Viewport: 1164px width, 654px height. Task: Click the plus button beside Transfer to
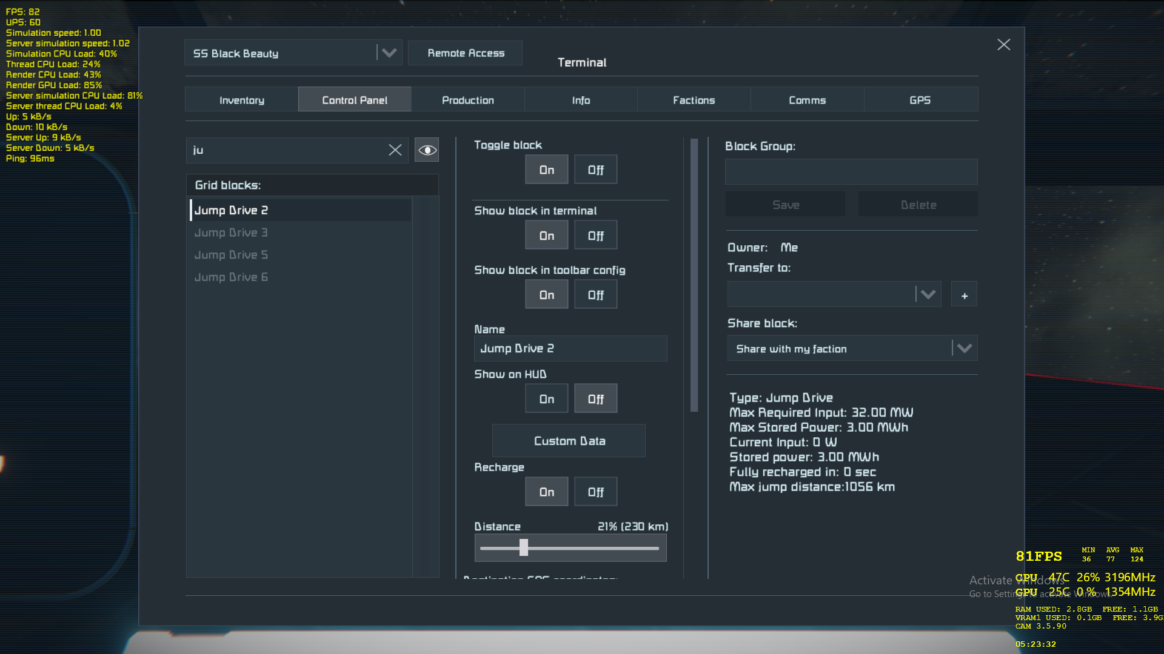tap(964, 296)
